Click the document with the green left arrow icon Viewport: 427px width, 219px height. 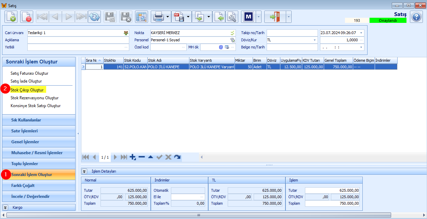219,16
